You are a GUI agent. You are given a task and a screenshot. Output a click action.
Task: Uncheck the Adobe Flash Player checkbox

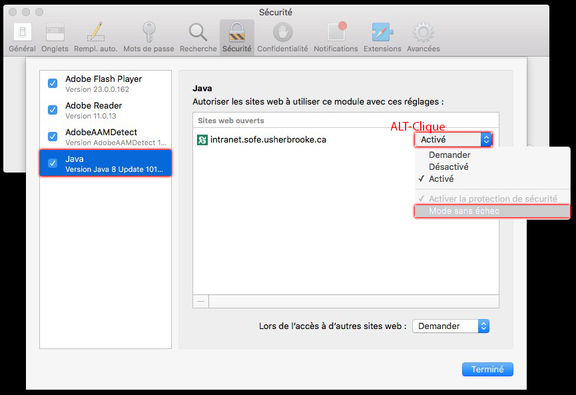tap(53, 83)
